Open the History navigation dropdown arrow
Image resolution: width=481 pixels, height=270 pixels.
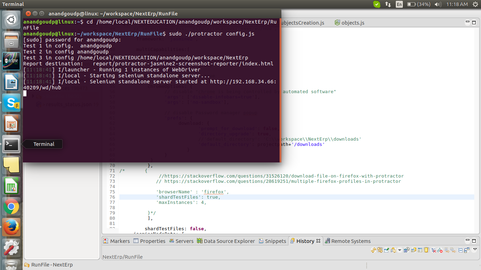click(400, 250)
